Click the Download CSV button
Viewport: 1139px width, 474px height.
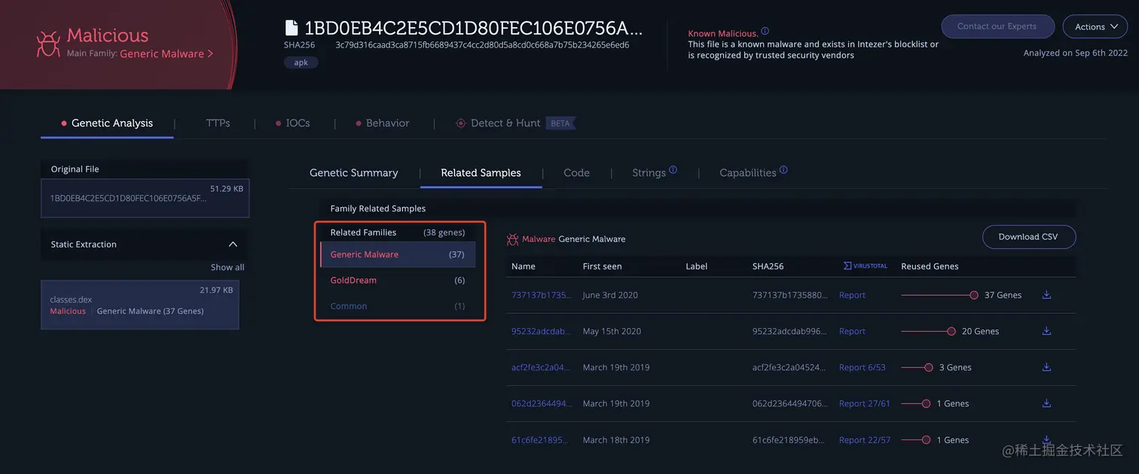[1028, 237]
